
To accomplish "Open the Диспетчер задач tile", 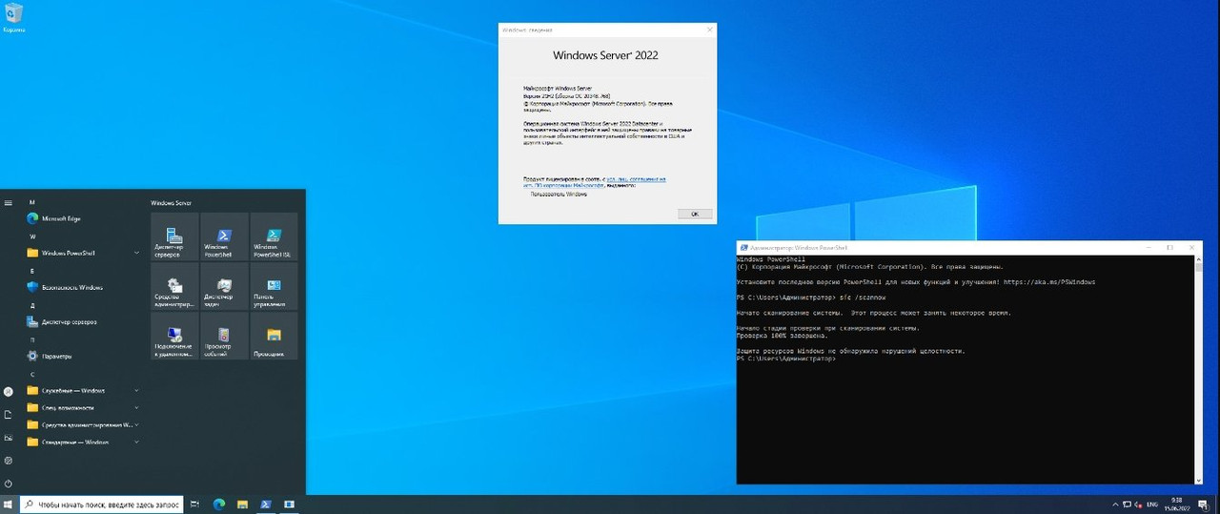I will [x=225, y=286].
